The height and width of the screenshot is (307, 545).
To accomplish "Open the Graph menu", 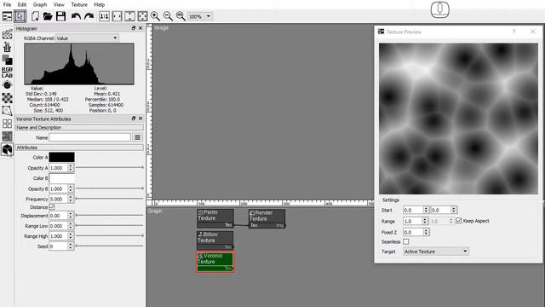I will point(40,4).
